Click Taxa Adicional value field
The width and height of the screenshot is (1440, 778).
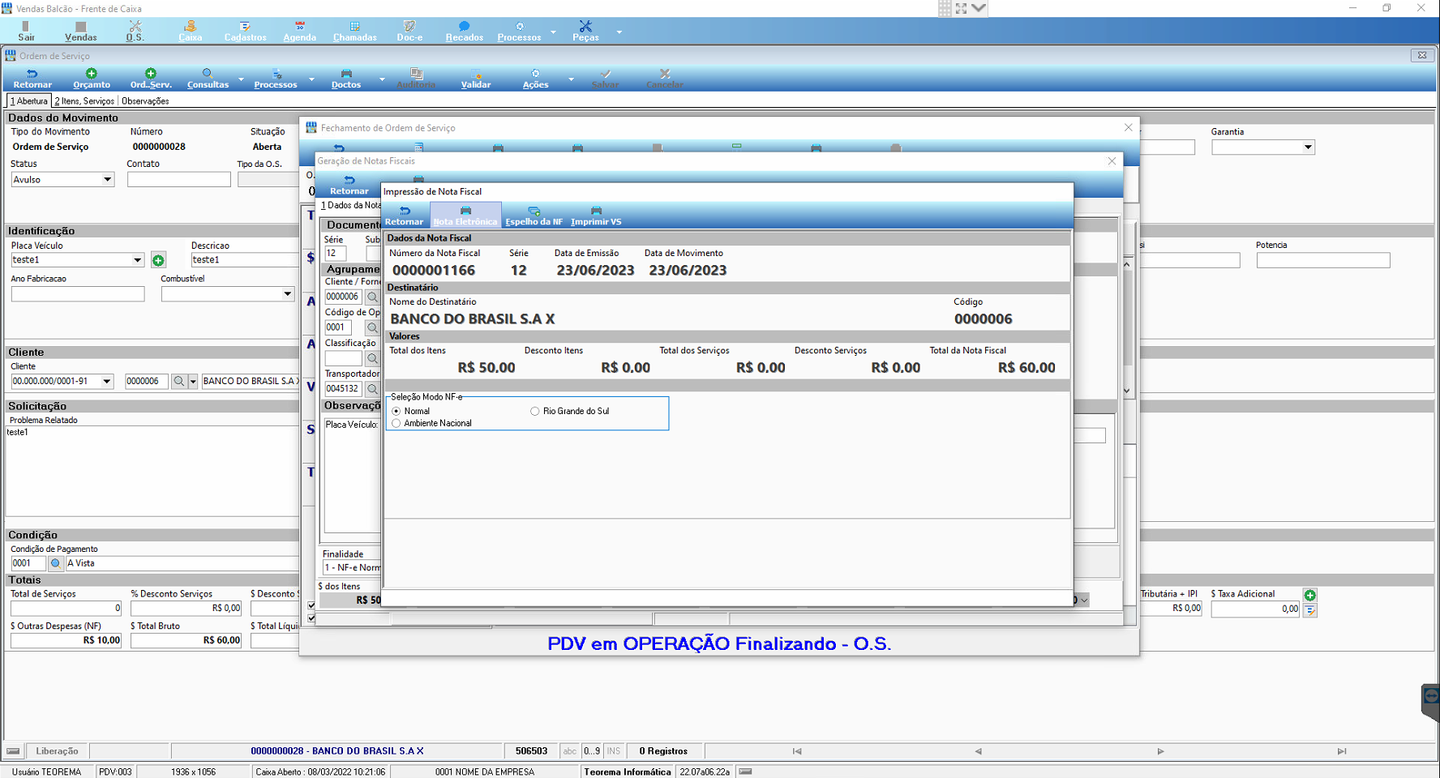[1256, 609]
